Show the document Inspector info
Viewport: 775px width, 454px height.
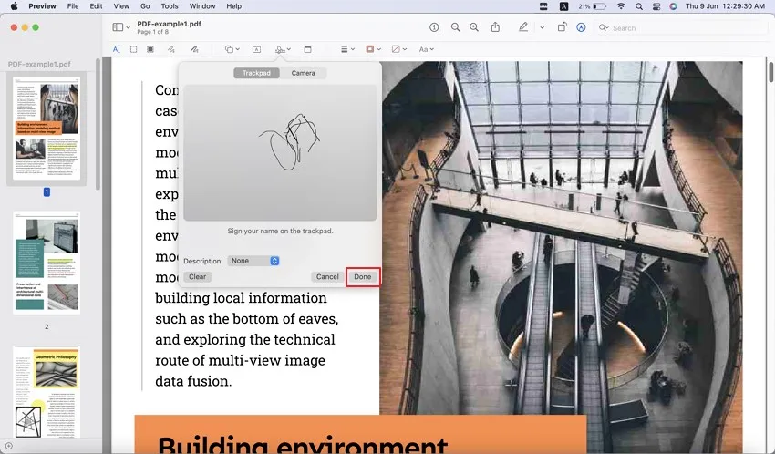434,28
